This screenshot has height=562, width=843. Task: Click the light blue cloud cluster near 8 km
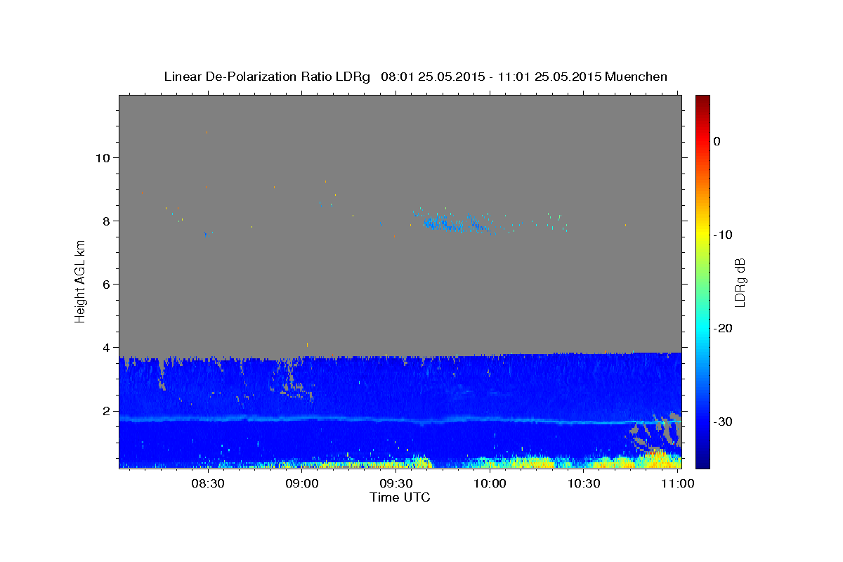[455, 223]
